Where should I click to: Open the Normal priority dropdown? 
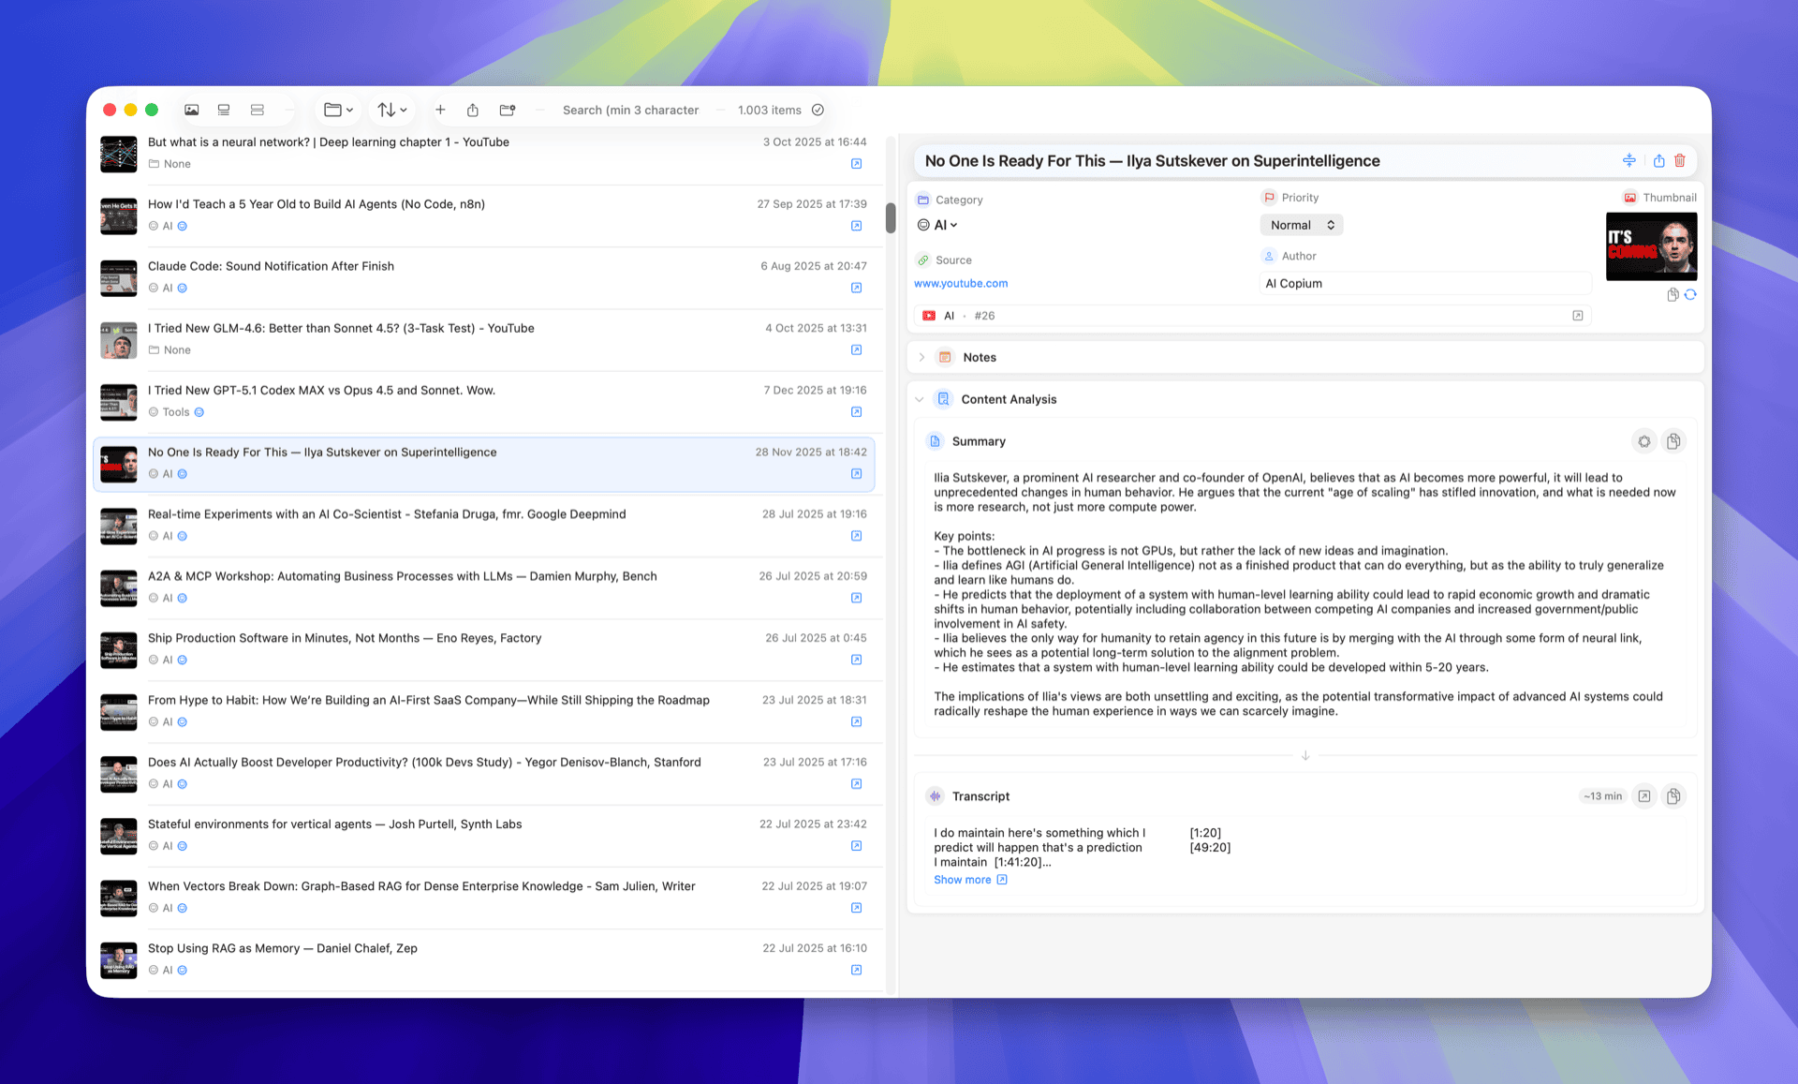1301,225
